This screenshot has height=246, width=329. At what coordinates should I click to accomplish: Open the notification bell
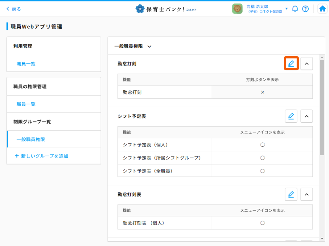[295, 9]
